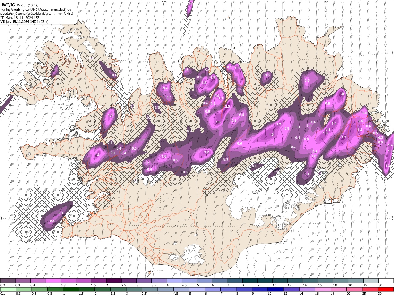Viewport: 394px width, 296px height.
Task: Click the 'rigning/skúrir (grænt/blátt/rautt' header line
Action: (x=36, y=10)
